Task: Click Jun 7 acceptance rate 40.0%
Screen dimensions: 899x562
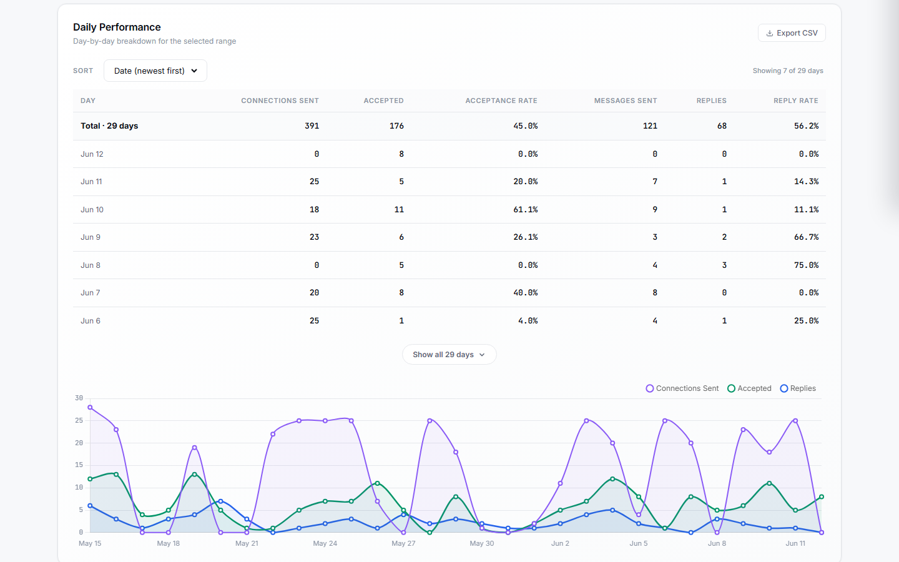Action: [x=526, y=293]
